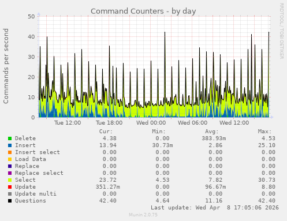This screenshot has width=287, height=221.
Task: Click the Replace select legend label
Action: [x=39, y=173]
